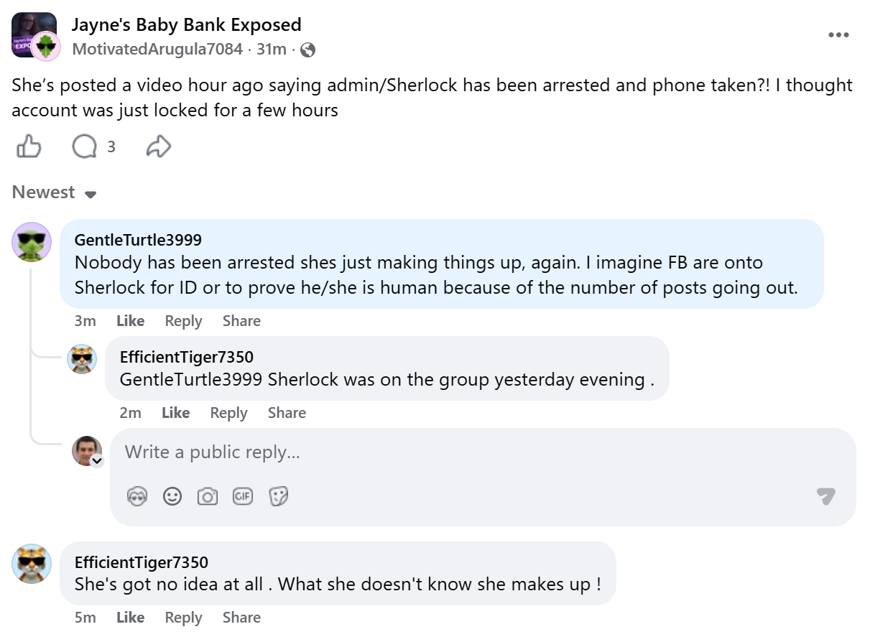Screen dimensions: 870x642
Task: Share EfficientTiger7350's 5m comment
Action: (241, 618)
